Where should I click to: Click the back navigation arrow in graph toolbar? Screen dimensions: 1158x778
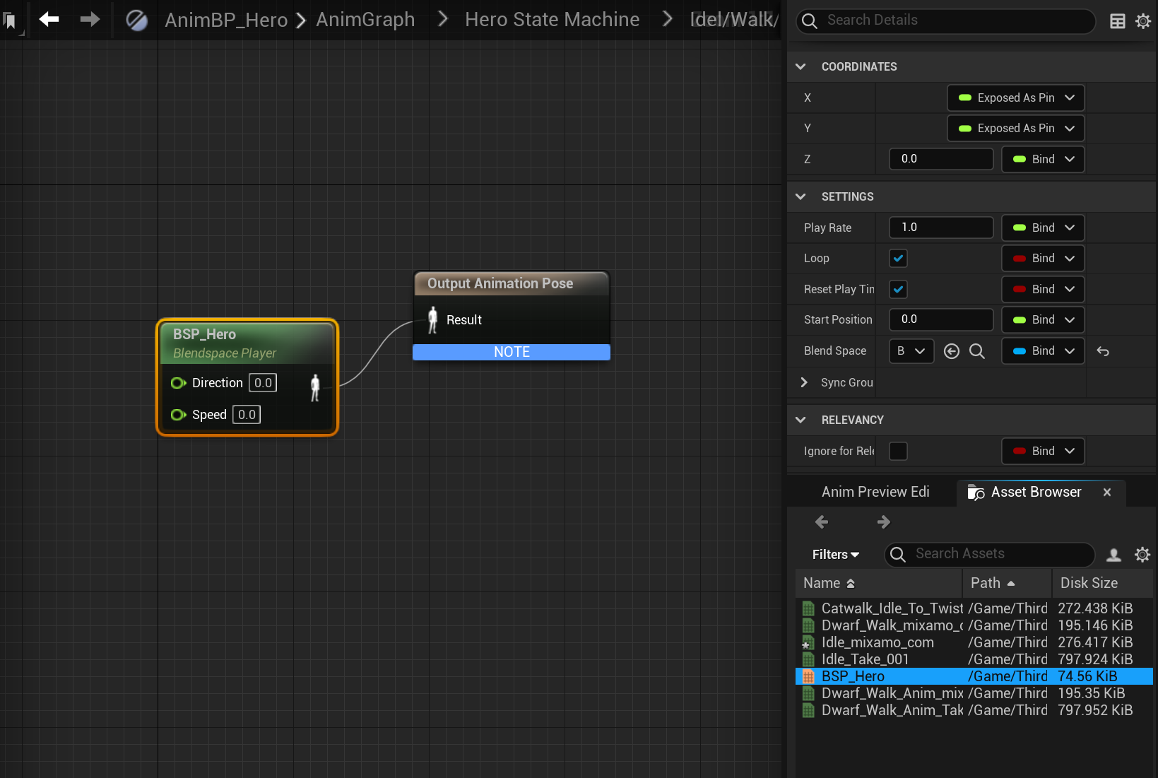pyautogui.click(x=49, y=19)
